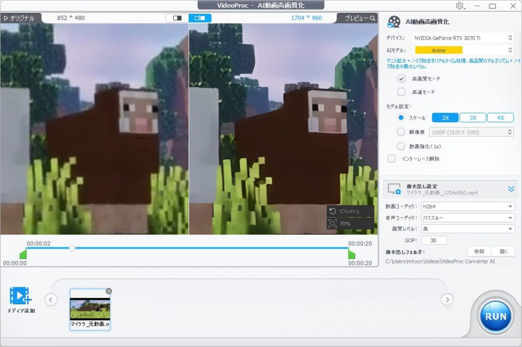522x347 pixels.
Task: Go to previous media with left arrow
Action: [50, 300]
